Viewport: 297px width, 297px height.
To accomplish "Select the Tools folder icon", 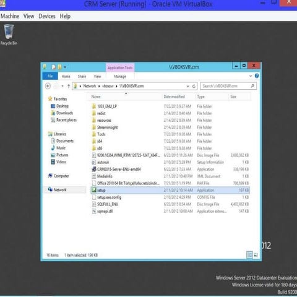I will (x=94, y=134).
